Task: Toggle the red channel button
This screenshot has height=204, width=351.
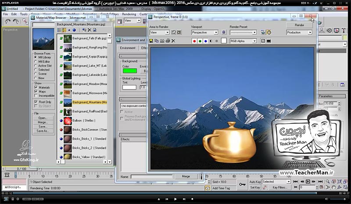Action: [194, 41]
